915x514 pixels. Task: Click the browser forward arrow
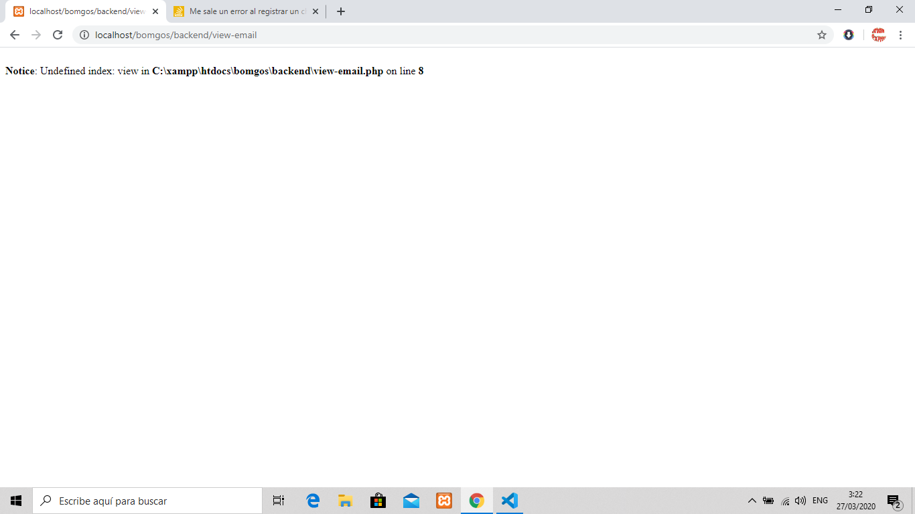click(36, 35)
